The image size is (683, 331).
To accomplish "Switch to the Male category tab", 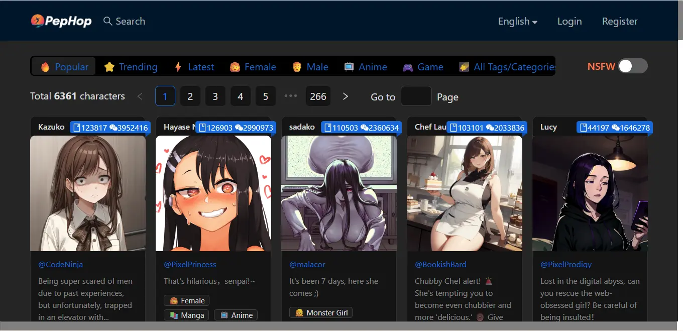I will click(310, 67).
